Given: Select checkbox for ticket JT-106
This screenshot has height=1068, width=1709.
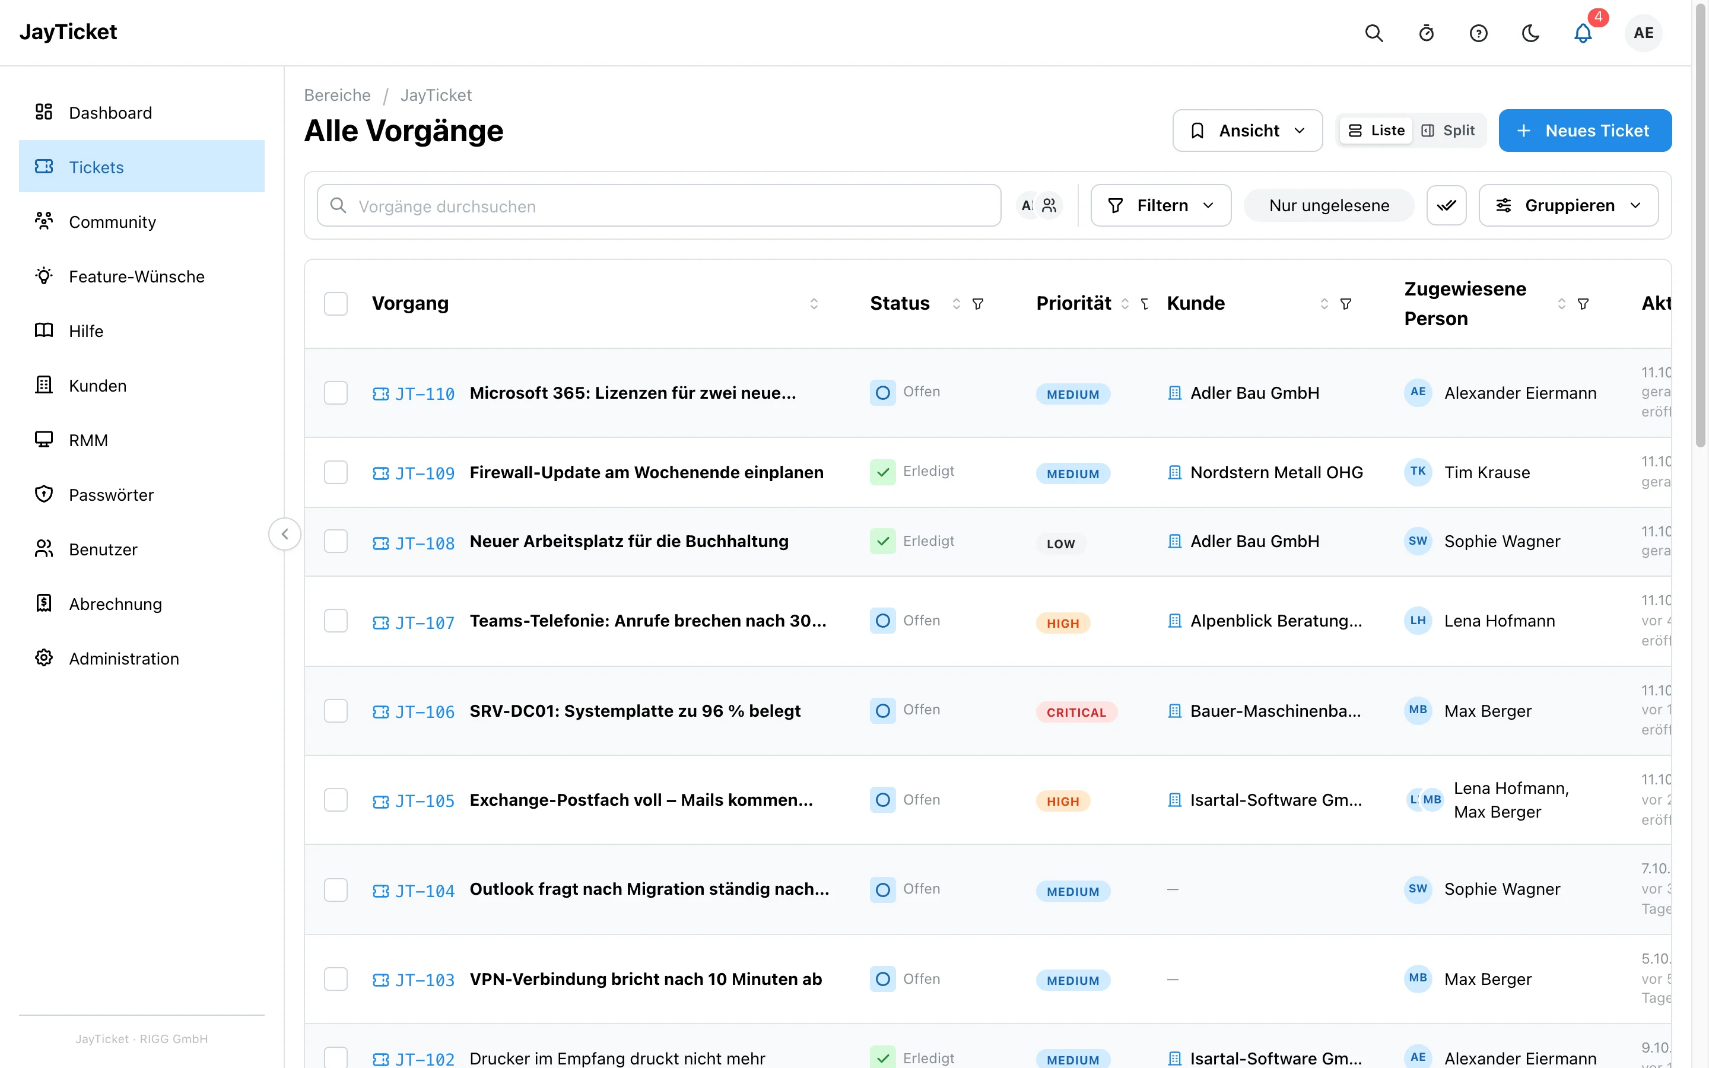Looking at the screenshot, I should (x=335, y=711).
